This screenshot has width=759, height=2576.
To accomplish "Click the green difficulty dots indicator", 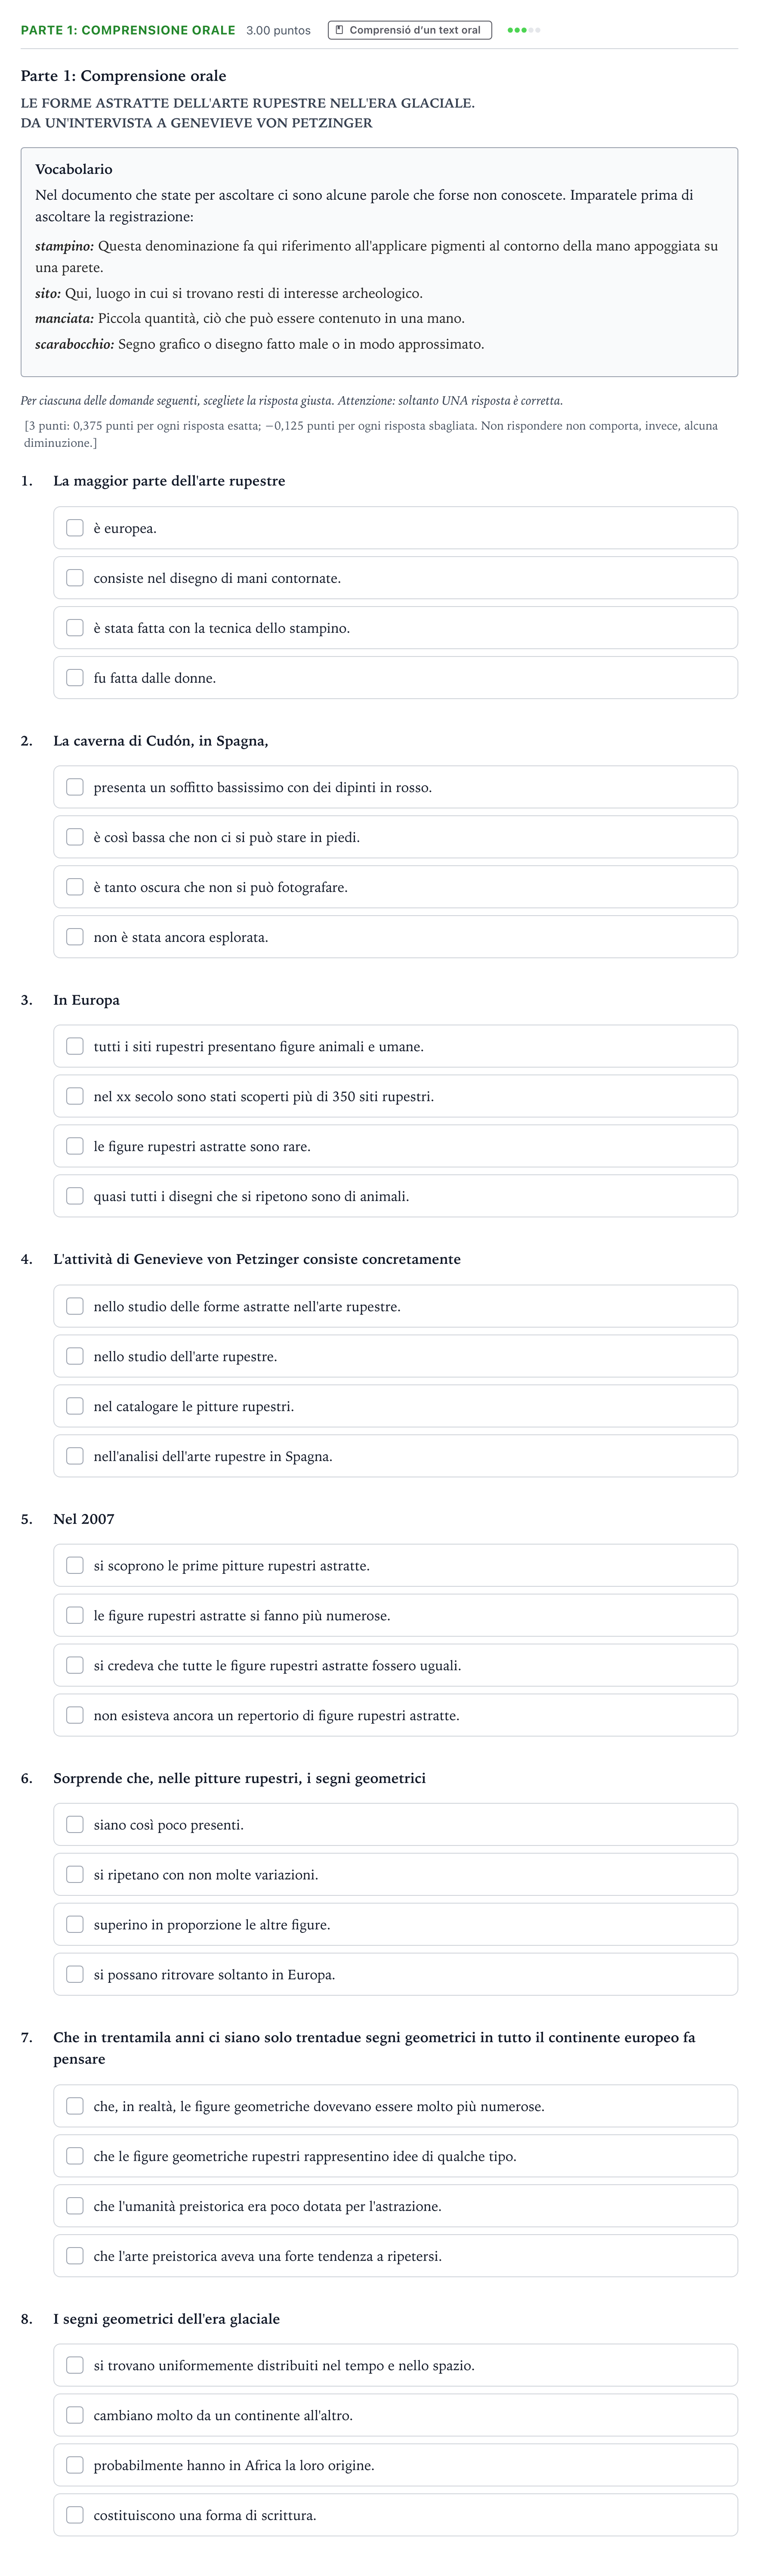I will coord(523,30).
